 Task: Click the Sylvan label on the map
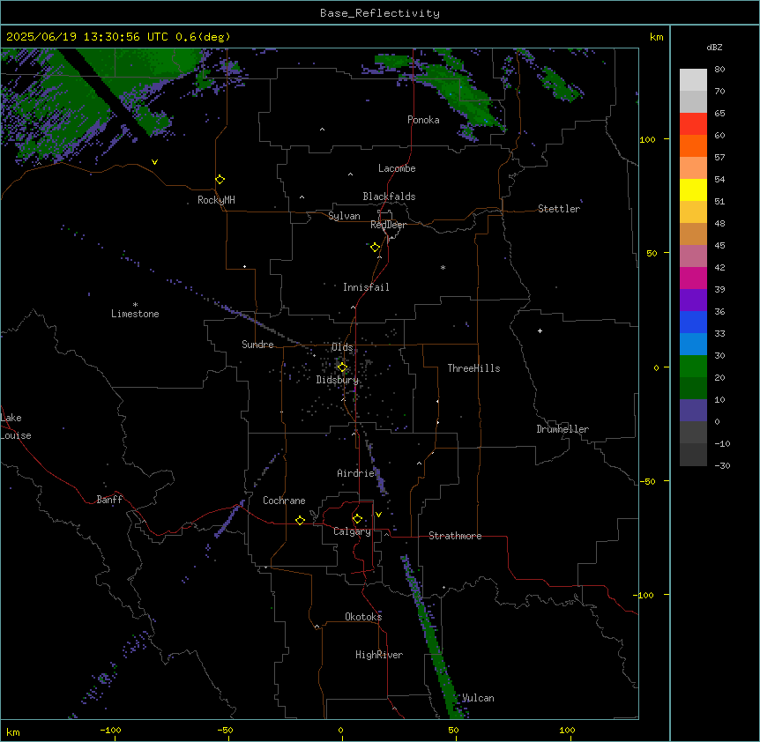click(344, 216)
